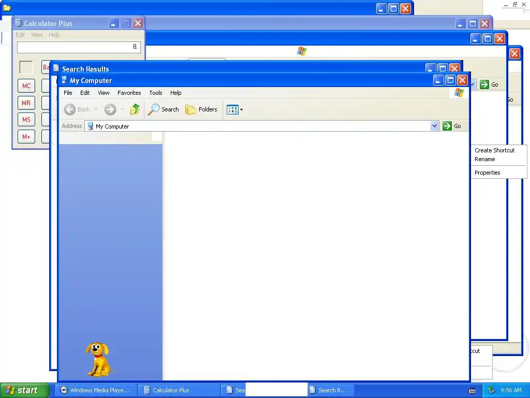Go up one folder level

click(135, 109)
